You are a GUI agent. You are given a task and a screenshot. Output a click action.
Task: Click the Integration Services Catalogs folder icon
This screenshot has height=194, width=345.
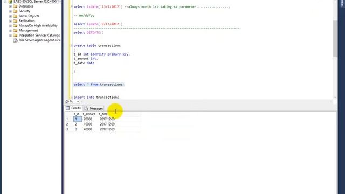(15, 36)
